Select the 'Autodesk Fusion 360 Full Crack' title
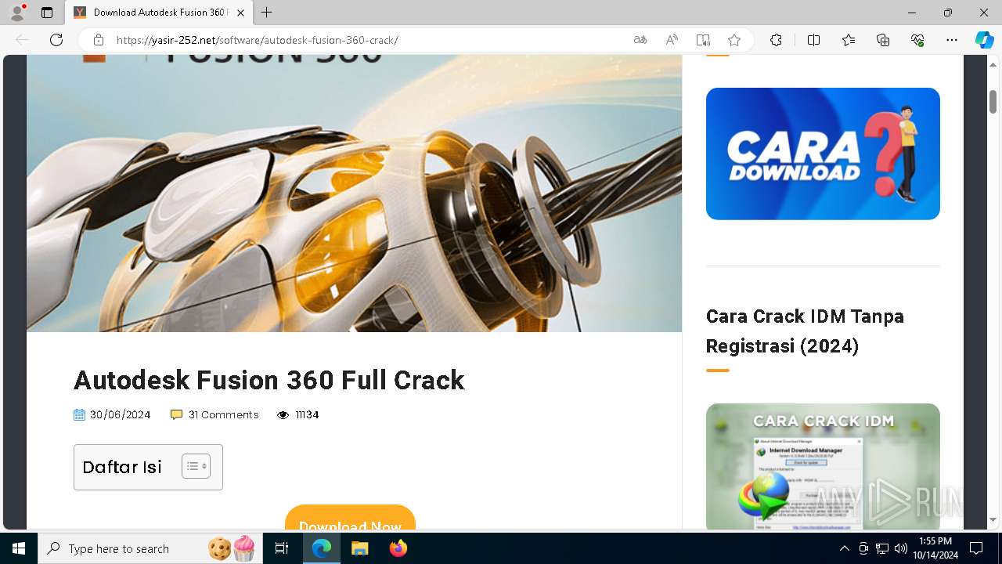Viewport: 1002px width, 564px height. click(269, 380)
